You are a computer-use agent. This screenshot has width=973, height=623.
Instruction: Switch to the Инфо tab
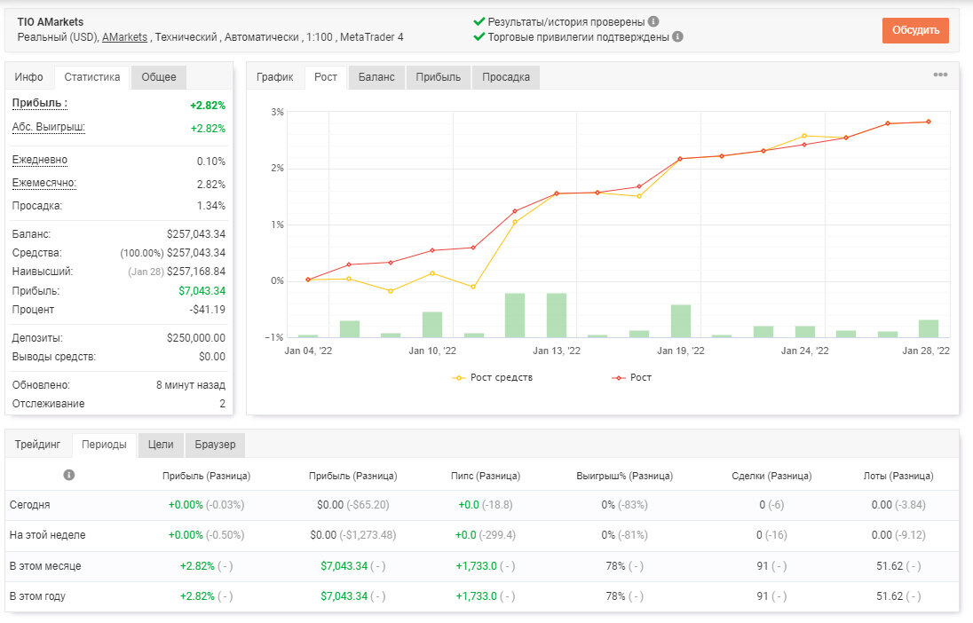pyautogui.click(x=29, y=77)
